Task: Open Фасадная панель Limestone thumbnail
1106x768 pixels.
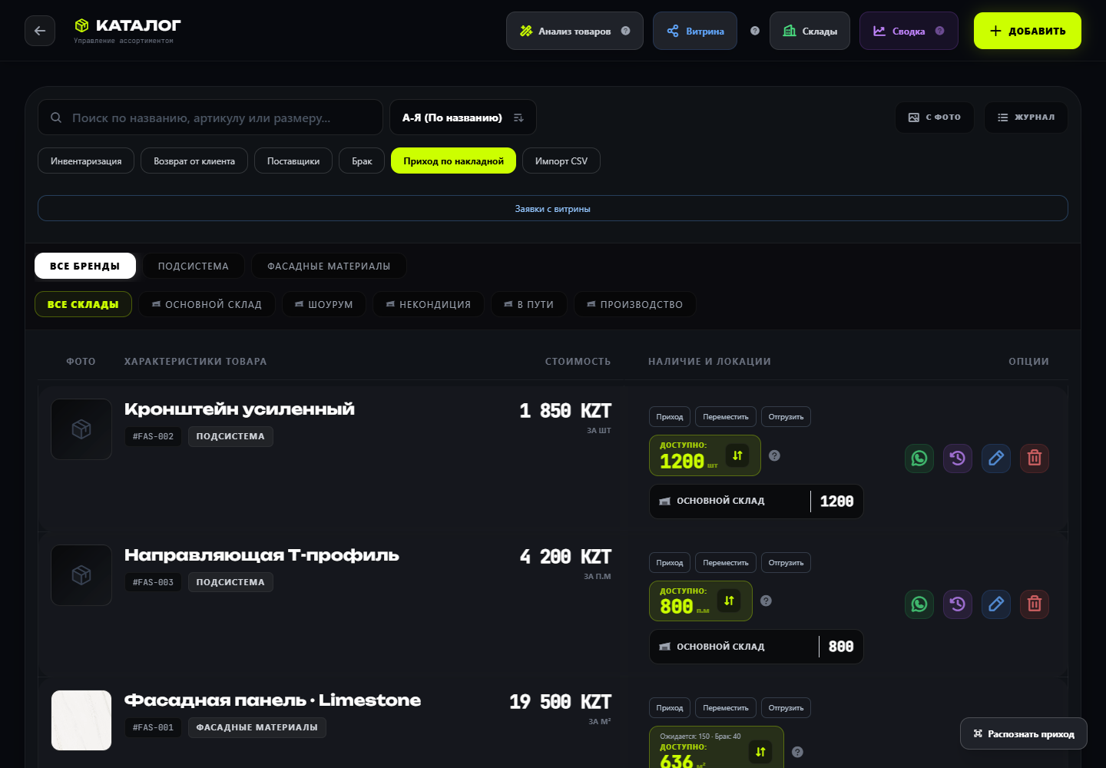Action: click(81, 720)
